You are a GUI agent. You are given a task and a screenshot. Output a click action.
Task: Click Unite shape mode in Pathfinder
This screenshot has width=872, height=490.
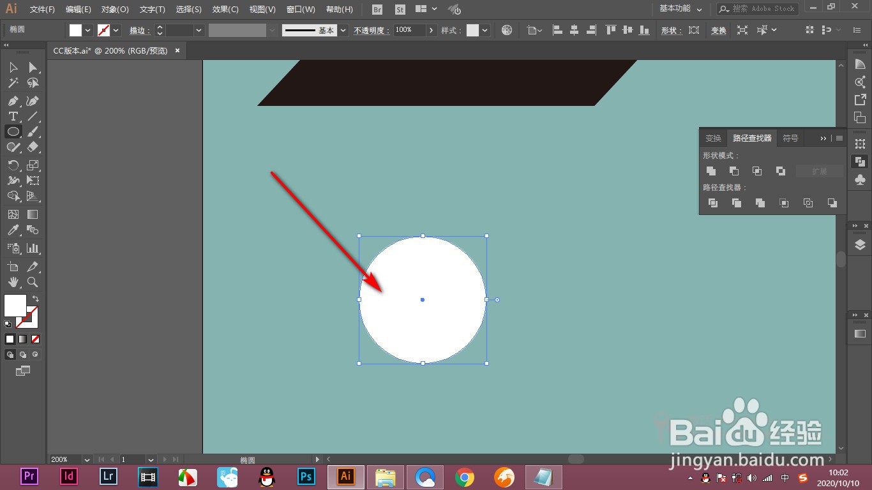[711, 171]
